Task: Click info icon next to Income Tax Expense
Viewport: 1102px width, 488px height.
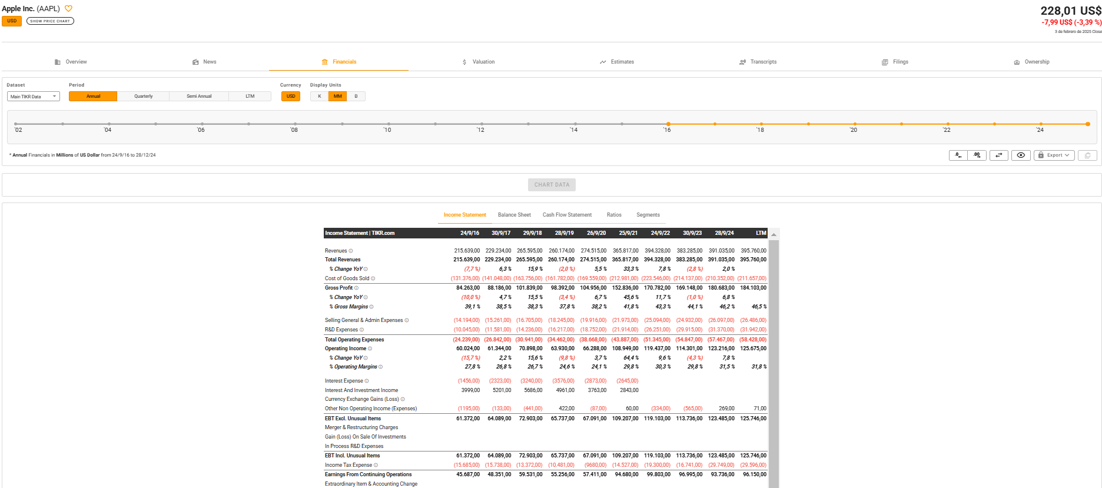Action: [376, 465]
